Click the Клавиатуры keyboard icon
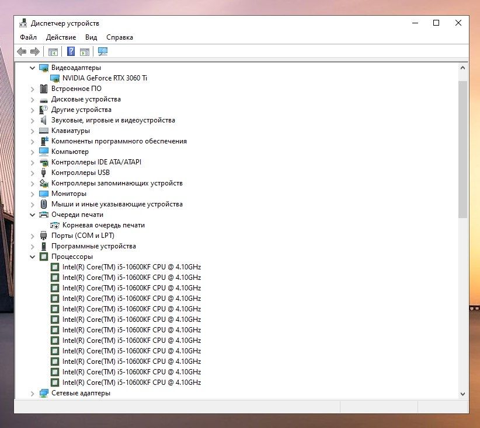The image size is (480, 428). [x=44, y=131]
